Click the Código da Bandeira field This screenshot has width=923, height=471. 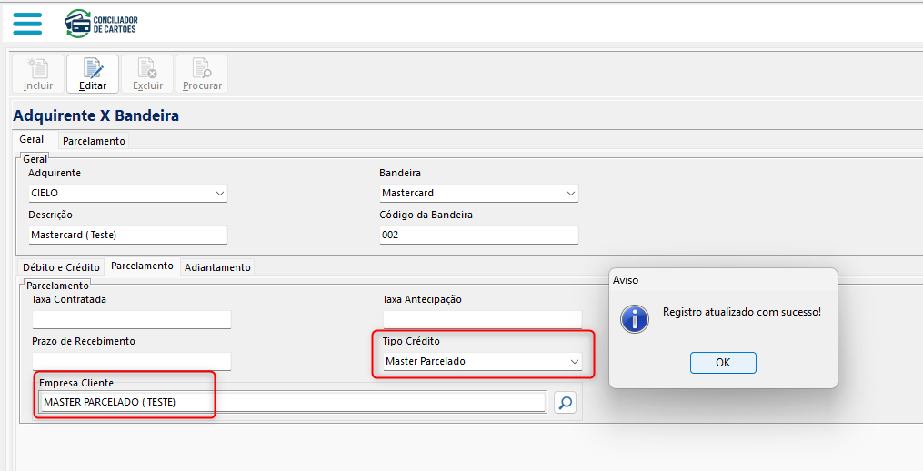coord(478,235)
